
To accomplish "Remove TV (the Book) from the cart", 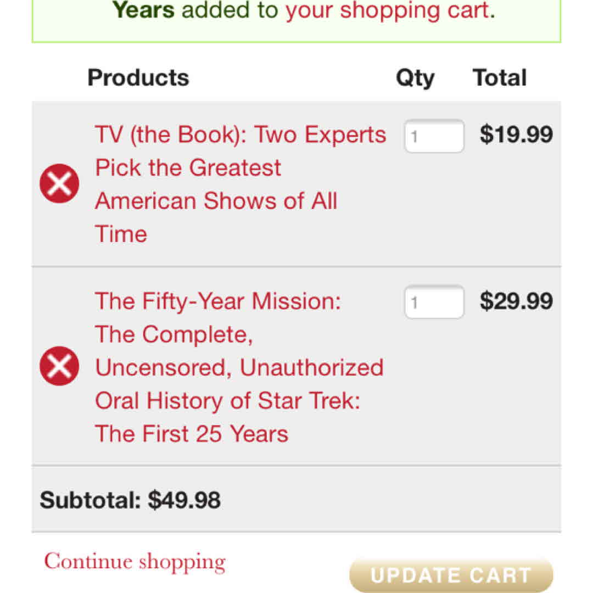I will pyautogui.click(x=59, y=183).
